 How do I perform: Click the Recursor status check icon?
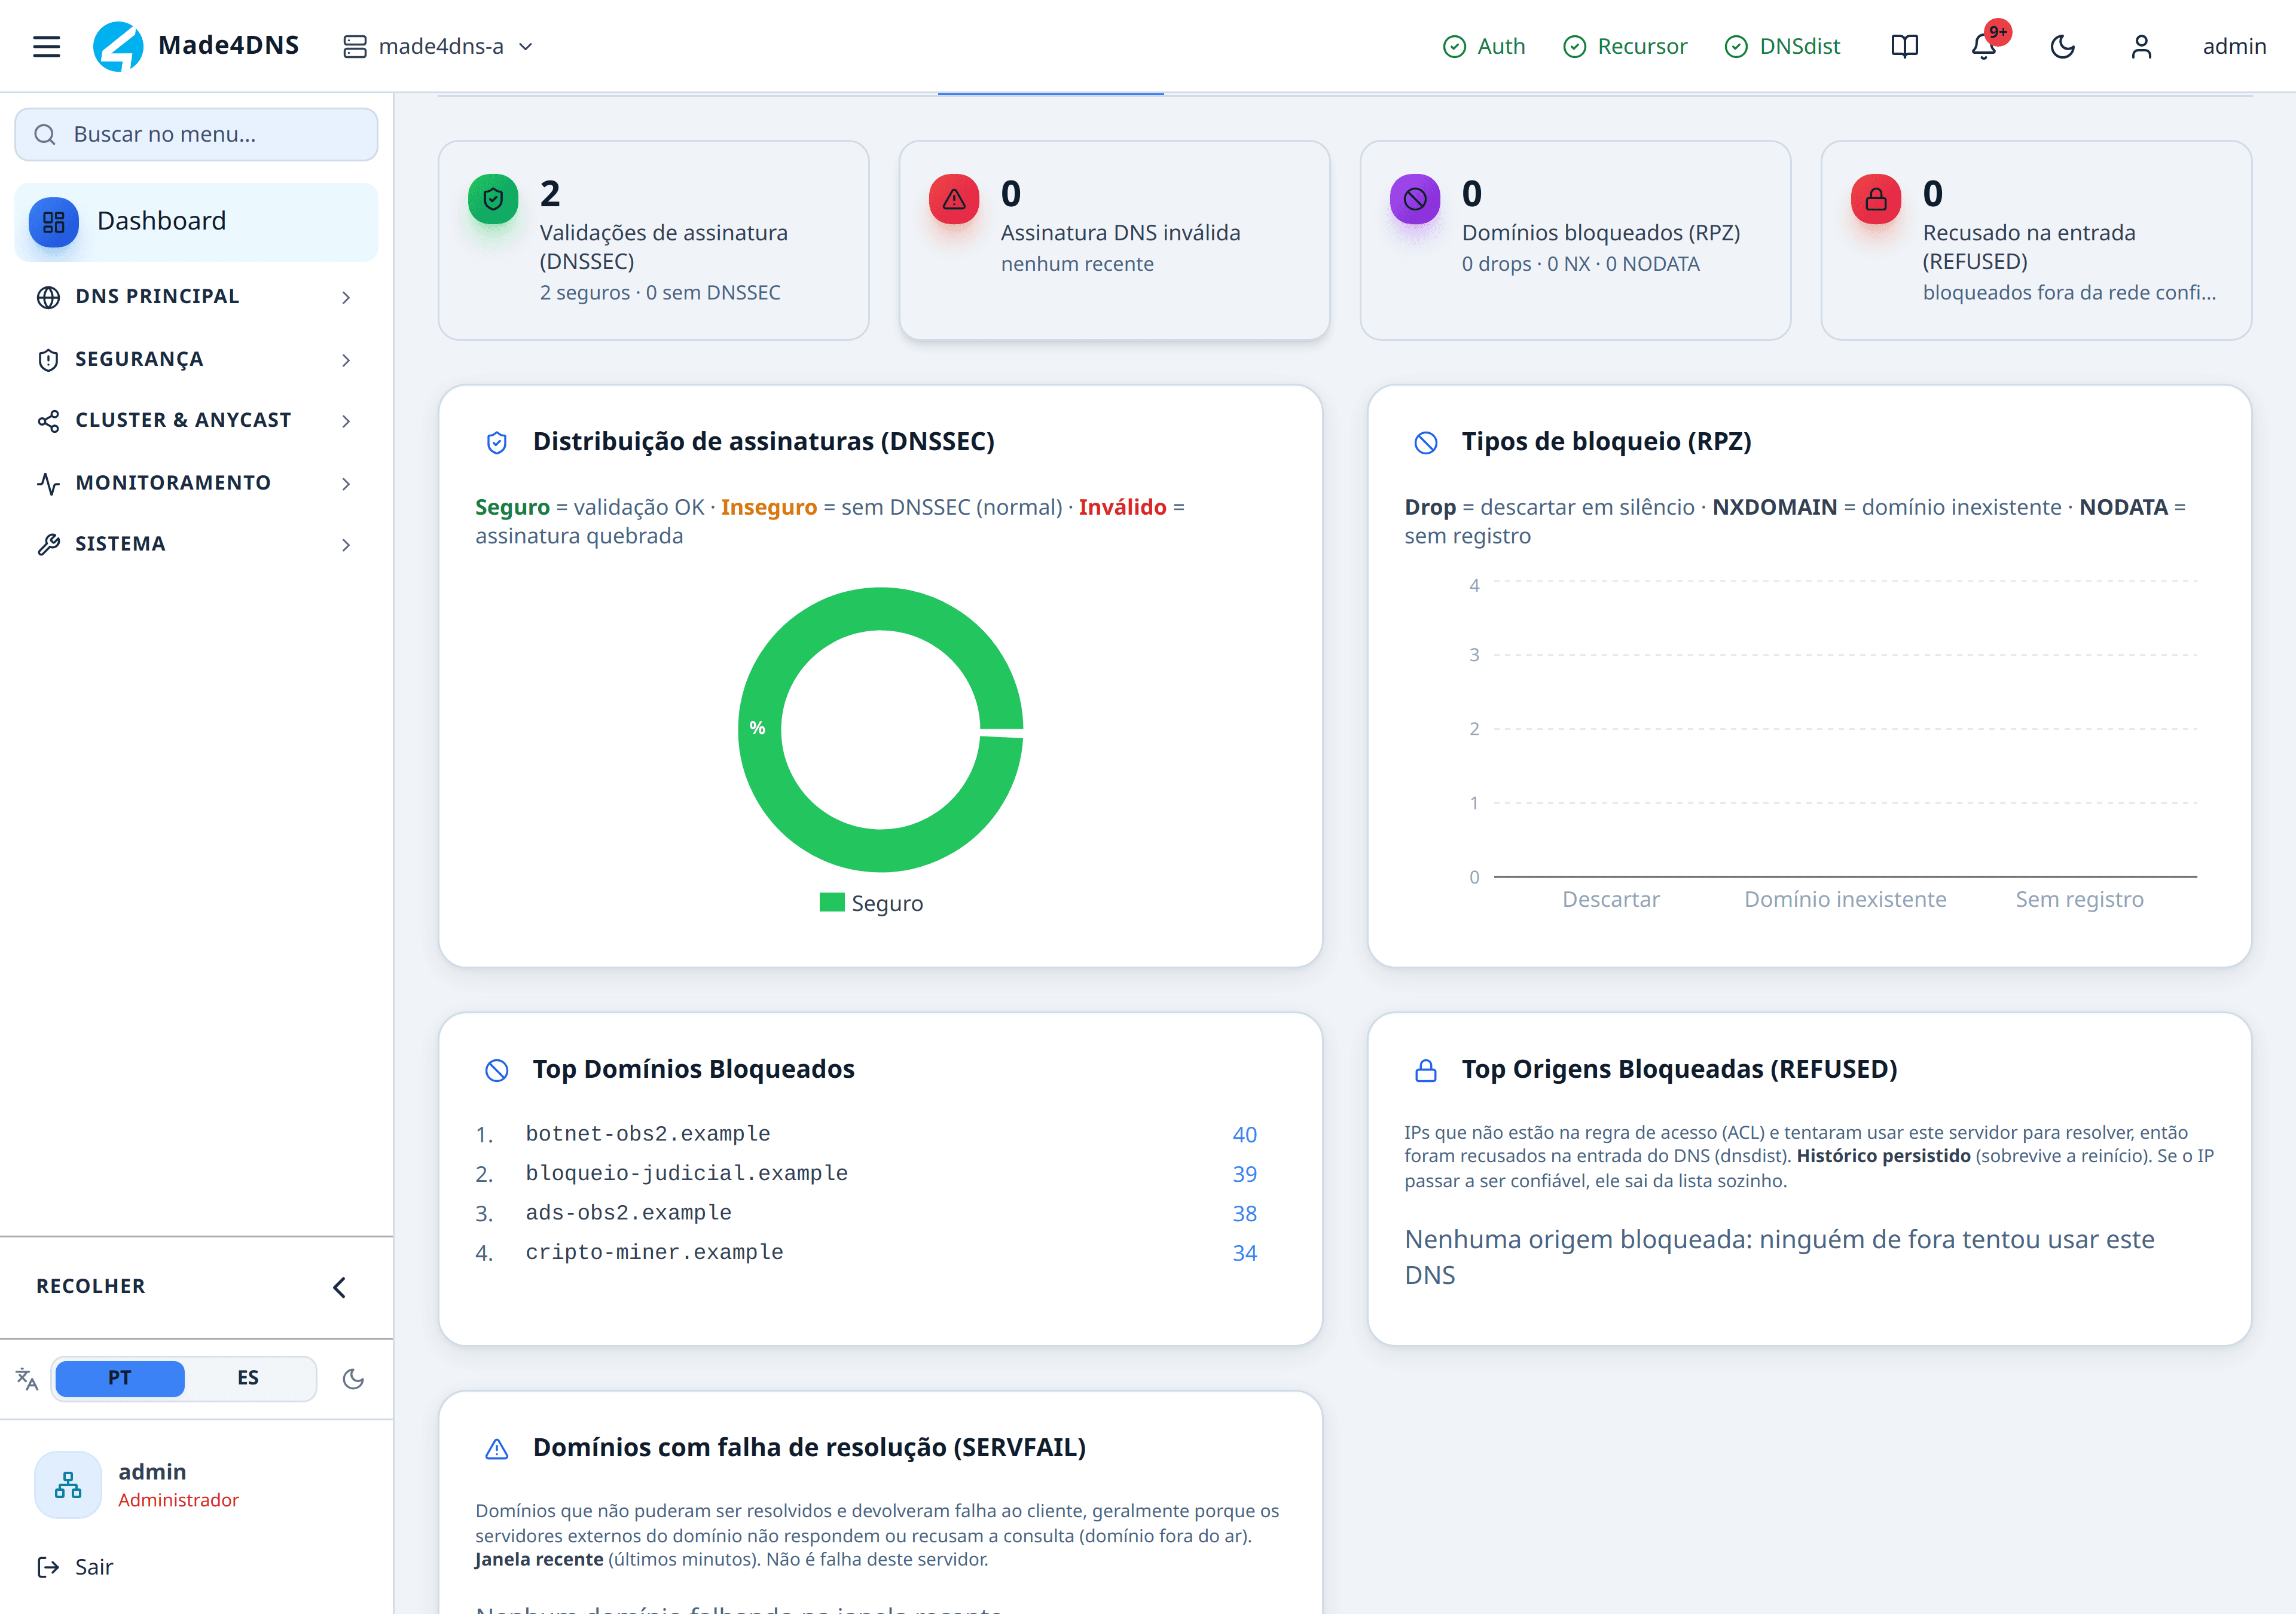click(x=1574, y=46)
